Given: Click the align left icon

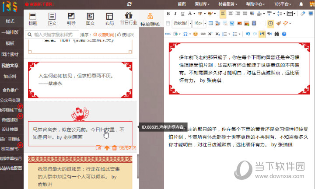Looking at the screenshot, I should [x=223, y=14].
